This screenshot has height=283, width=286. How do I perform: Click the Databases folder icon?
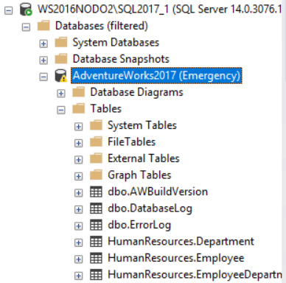pyautogui.click(x=43, y=26)
